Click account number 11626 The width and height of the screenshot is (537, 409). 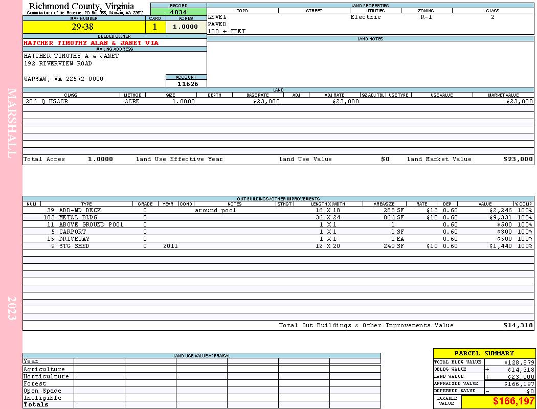187,84
